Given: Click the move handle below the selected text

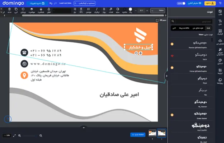Looking at the screenshot, I should 141,53.
